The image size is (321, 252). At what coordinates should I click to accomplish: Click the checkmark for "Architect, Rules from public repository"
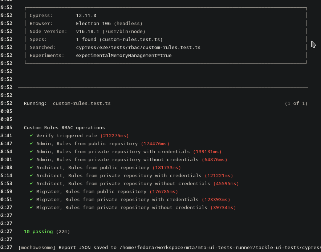pos(32,168)
